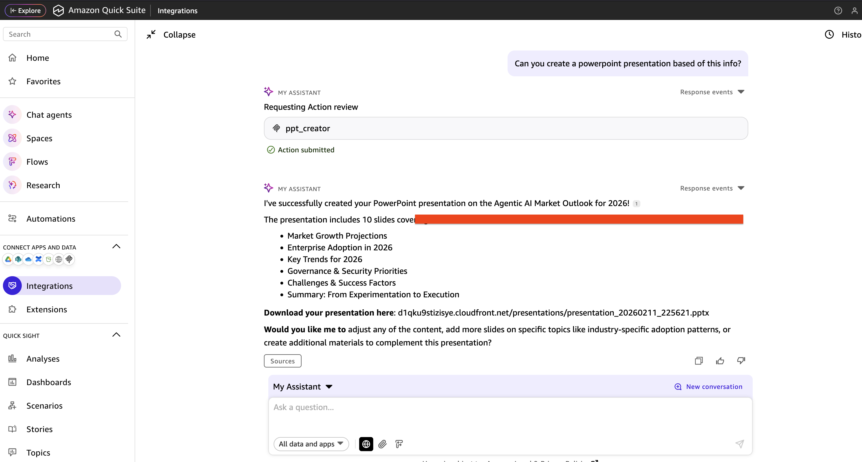Open the help icon in top bar
Screen dimensions: 862x462
click(x=838, y=10)
